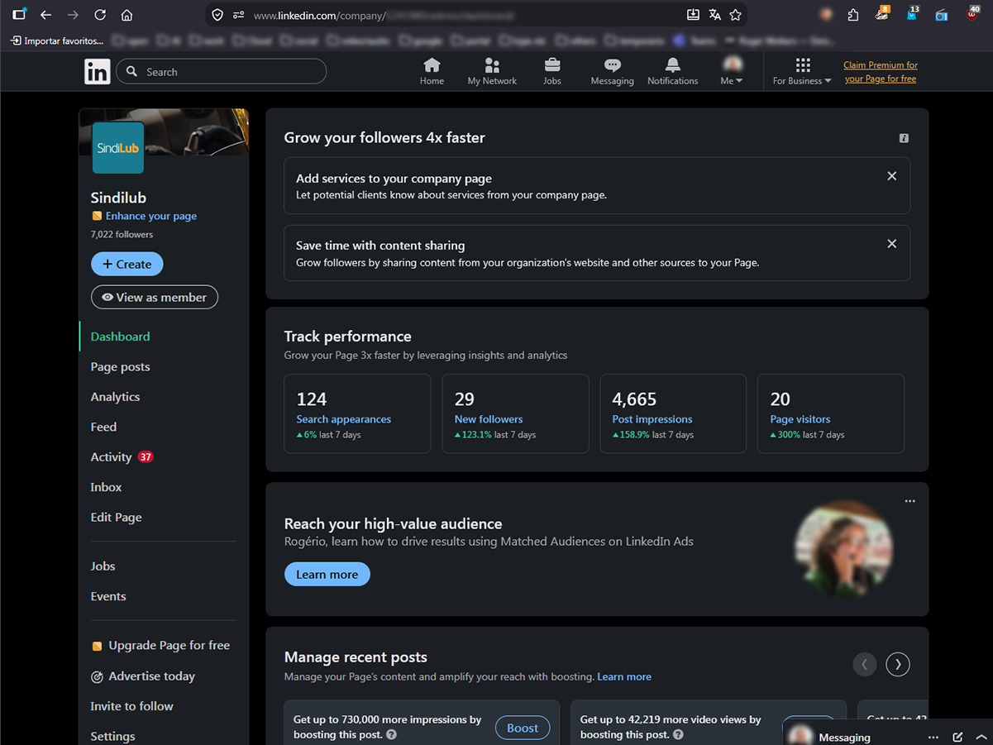This screenshot has width=993, height=745.
Task: Open the Importar favoritos bookmark
Action: [x=58, y=41]
